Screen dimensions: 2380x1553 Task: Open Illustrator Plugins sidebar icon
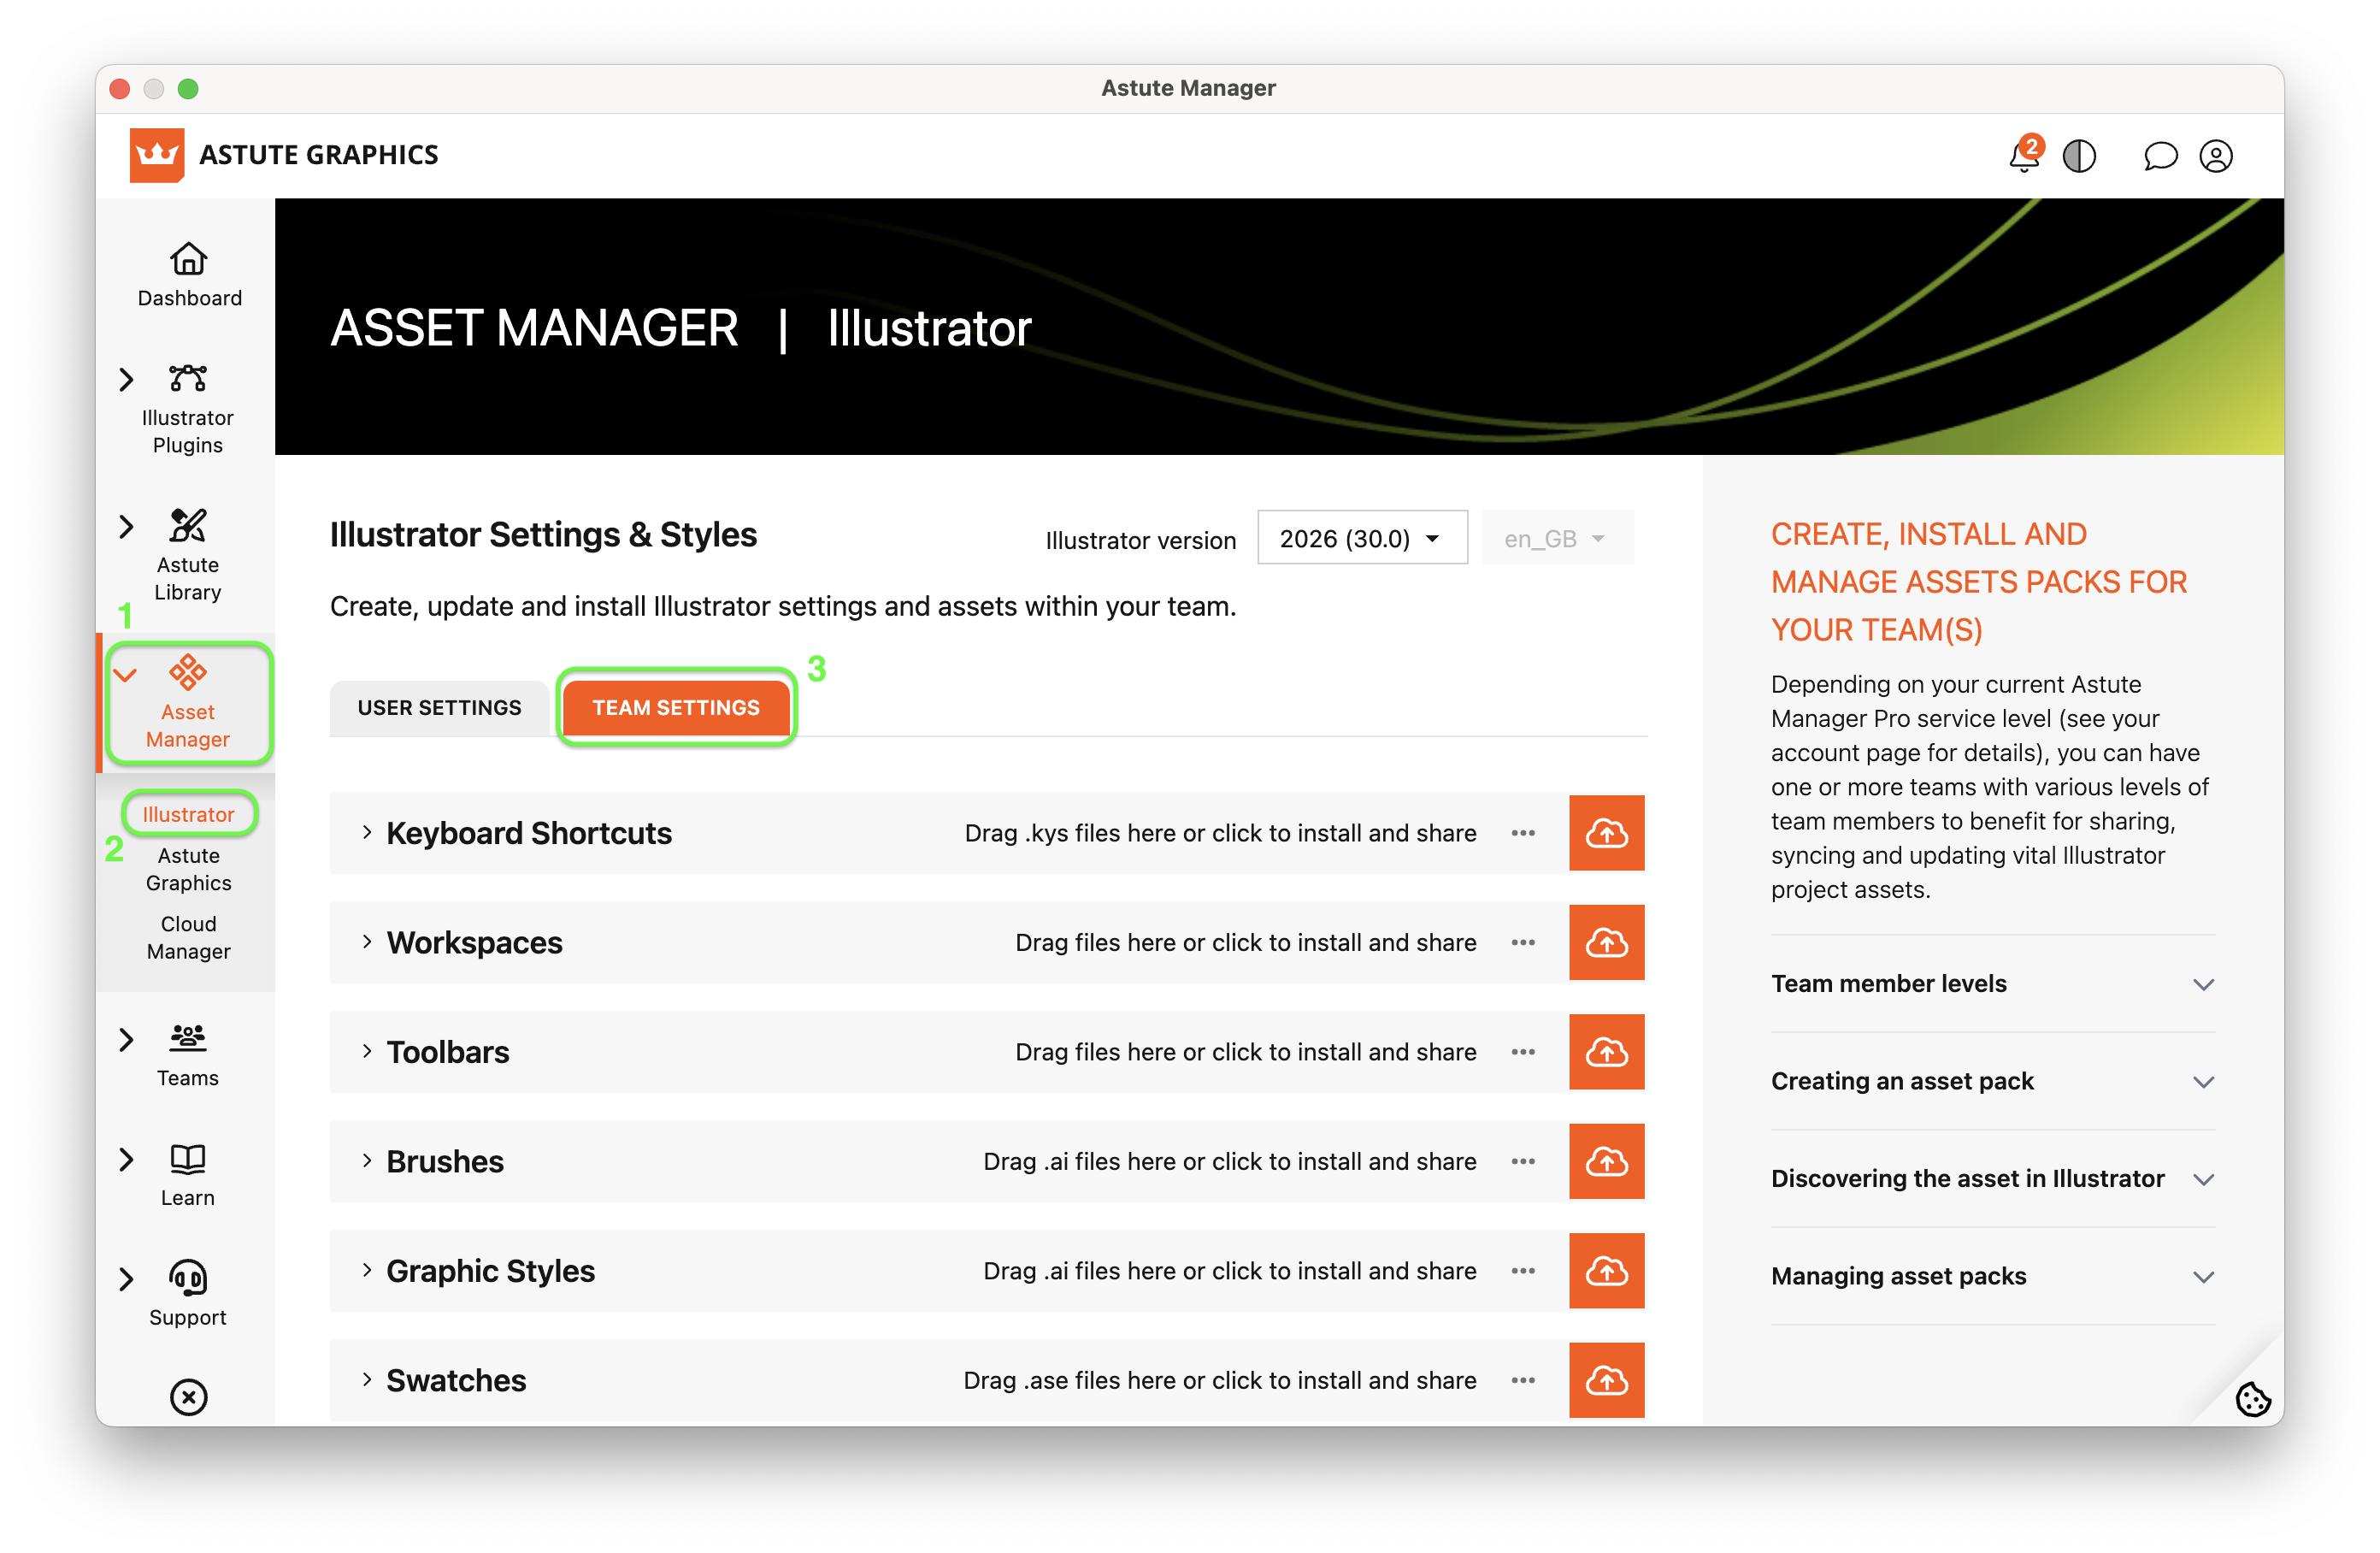[x=188, y=378]
